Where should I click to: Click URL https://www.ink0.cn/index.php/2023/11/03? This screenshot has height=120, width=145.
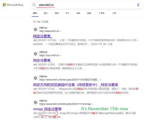[x=69, y=80]
